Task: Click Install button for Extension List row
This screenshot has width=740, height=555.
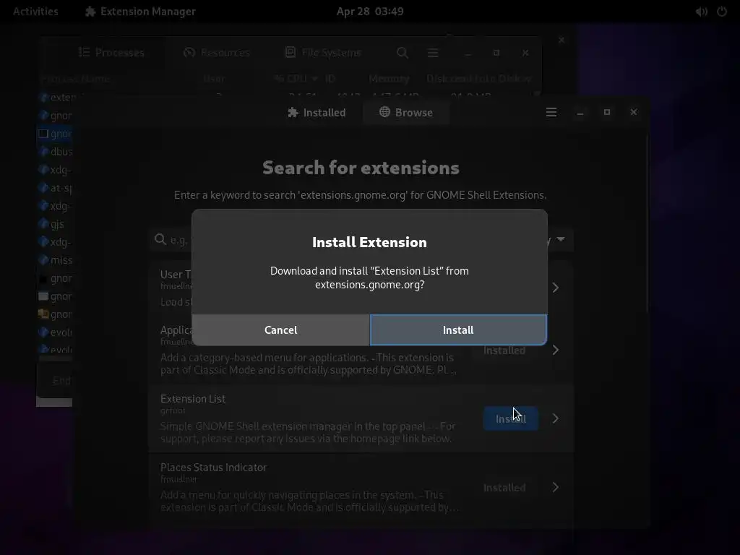Action: tap(511, 418)
